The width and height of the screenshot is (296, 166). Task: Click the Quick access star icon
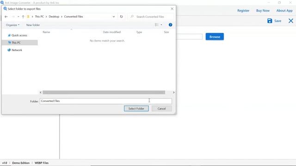coord(9,35)
